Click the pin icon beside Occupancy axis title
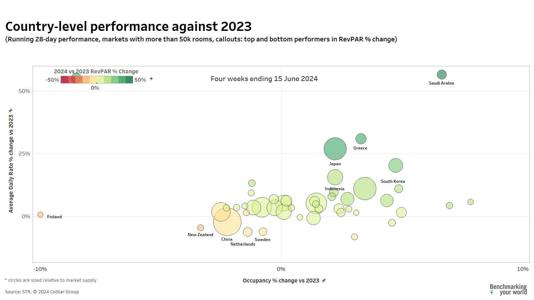 [x=324, y=280]
